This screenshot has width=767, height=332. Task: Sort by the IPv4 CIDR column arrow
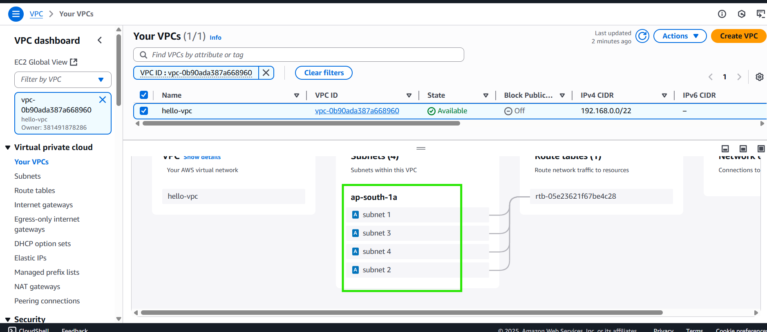tap(664, 95)
